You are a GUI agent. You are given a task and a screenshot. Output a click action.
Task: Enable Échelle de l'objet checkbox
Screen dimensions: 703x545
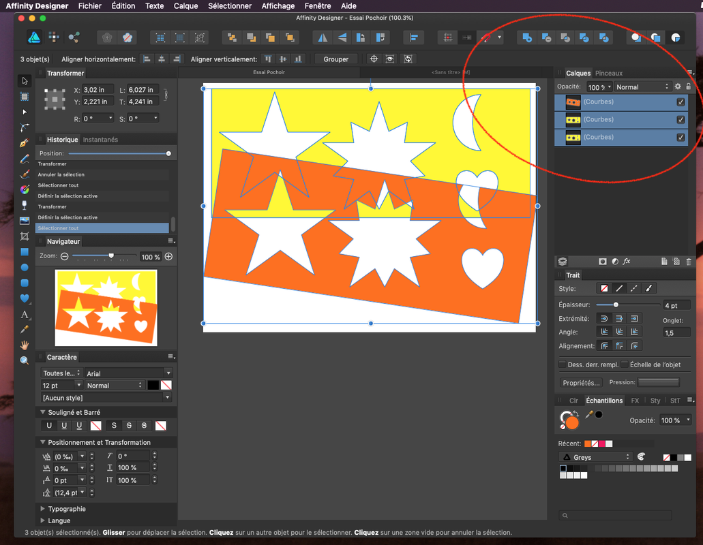(624, 364)
